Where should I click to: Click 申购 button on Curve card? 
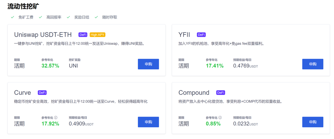tap(148, 122)
